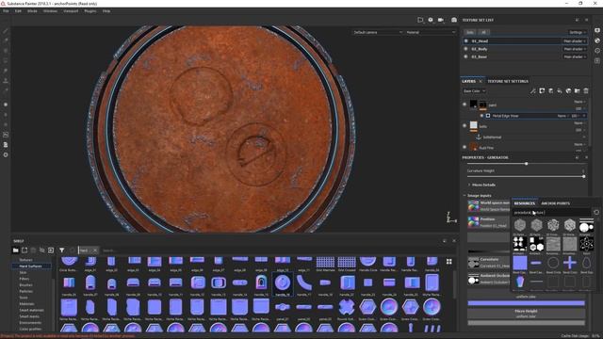The width and height of the screenshot is (603, 339).
Task: Click the refresh icon beside popup search field
Action: (596, 212)
